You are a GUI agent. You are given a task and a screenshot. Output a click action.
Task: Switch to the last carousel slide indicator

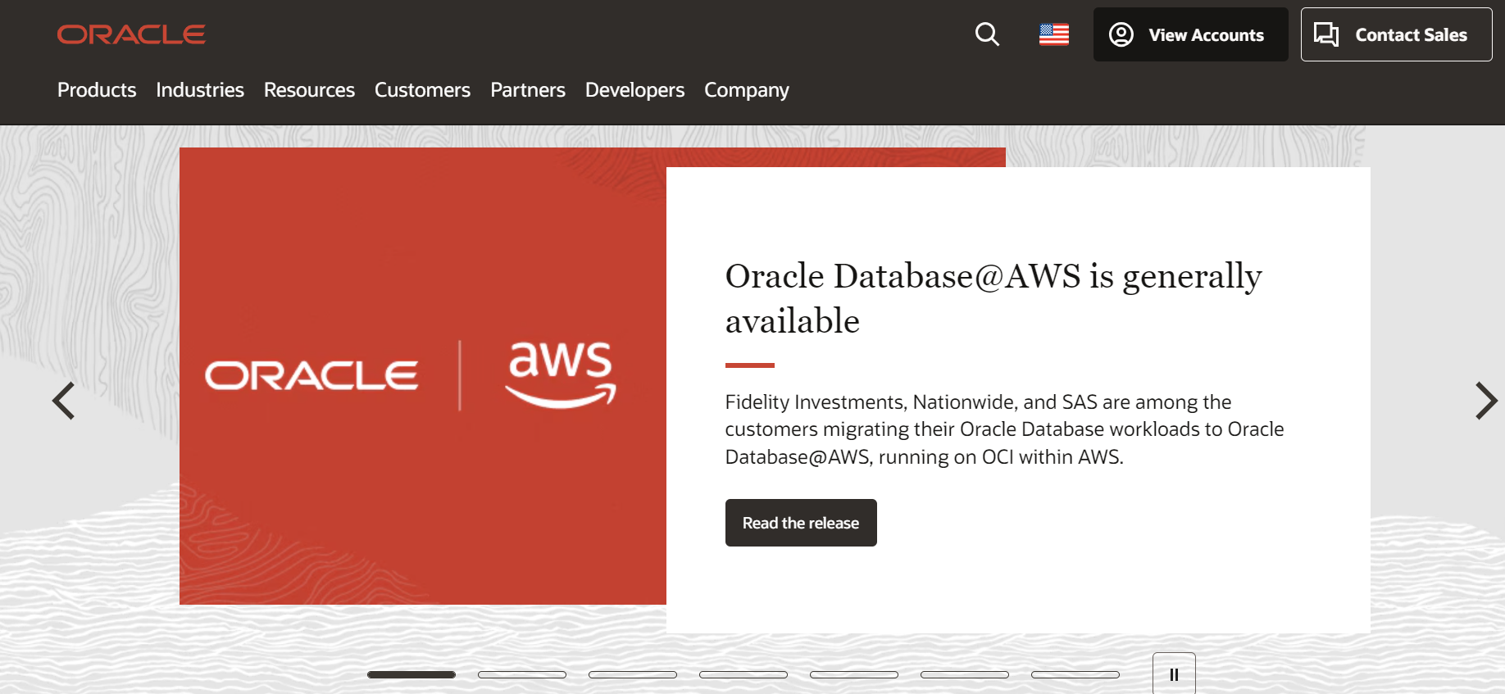click(1075, 674)
